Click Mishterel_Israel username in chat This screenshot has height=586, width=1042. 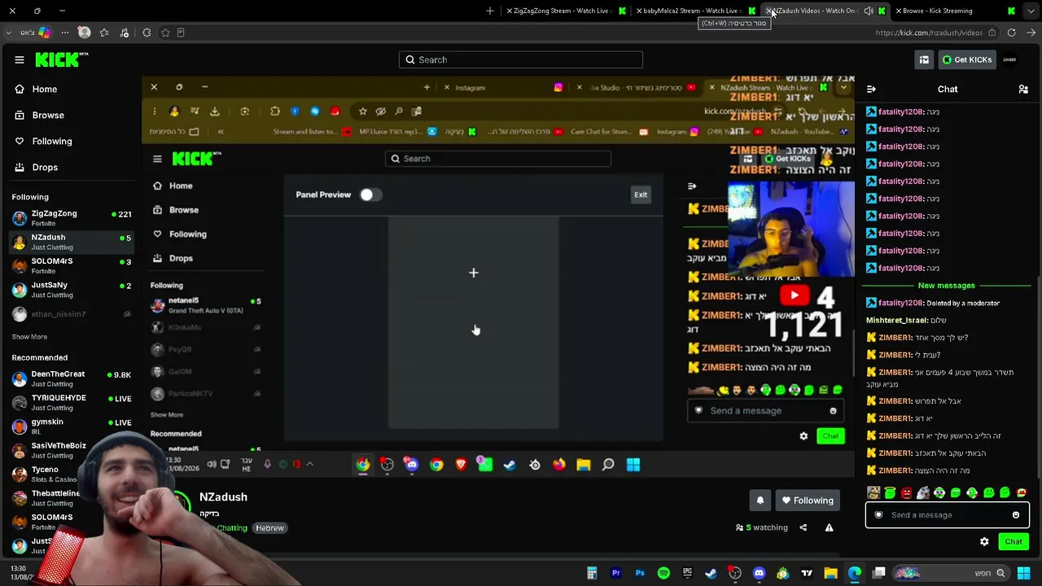click(896, 321)
